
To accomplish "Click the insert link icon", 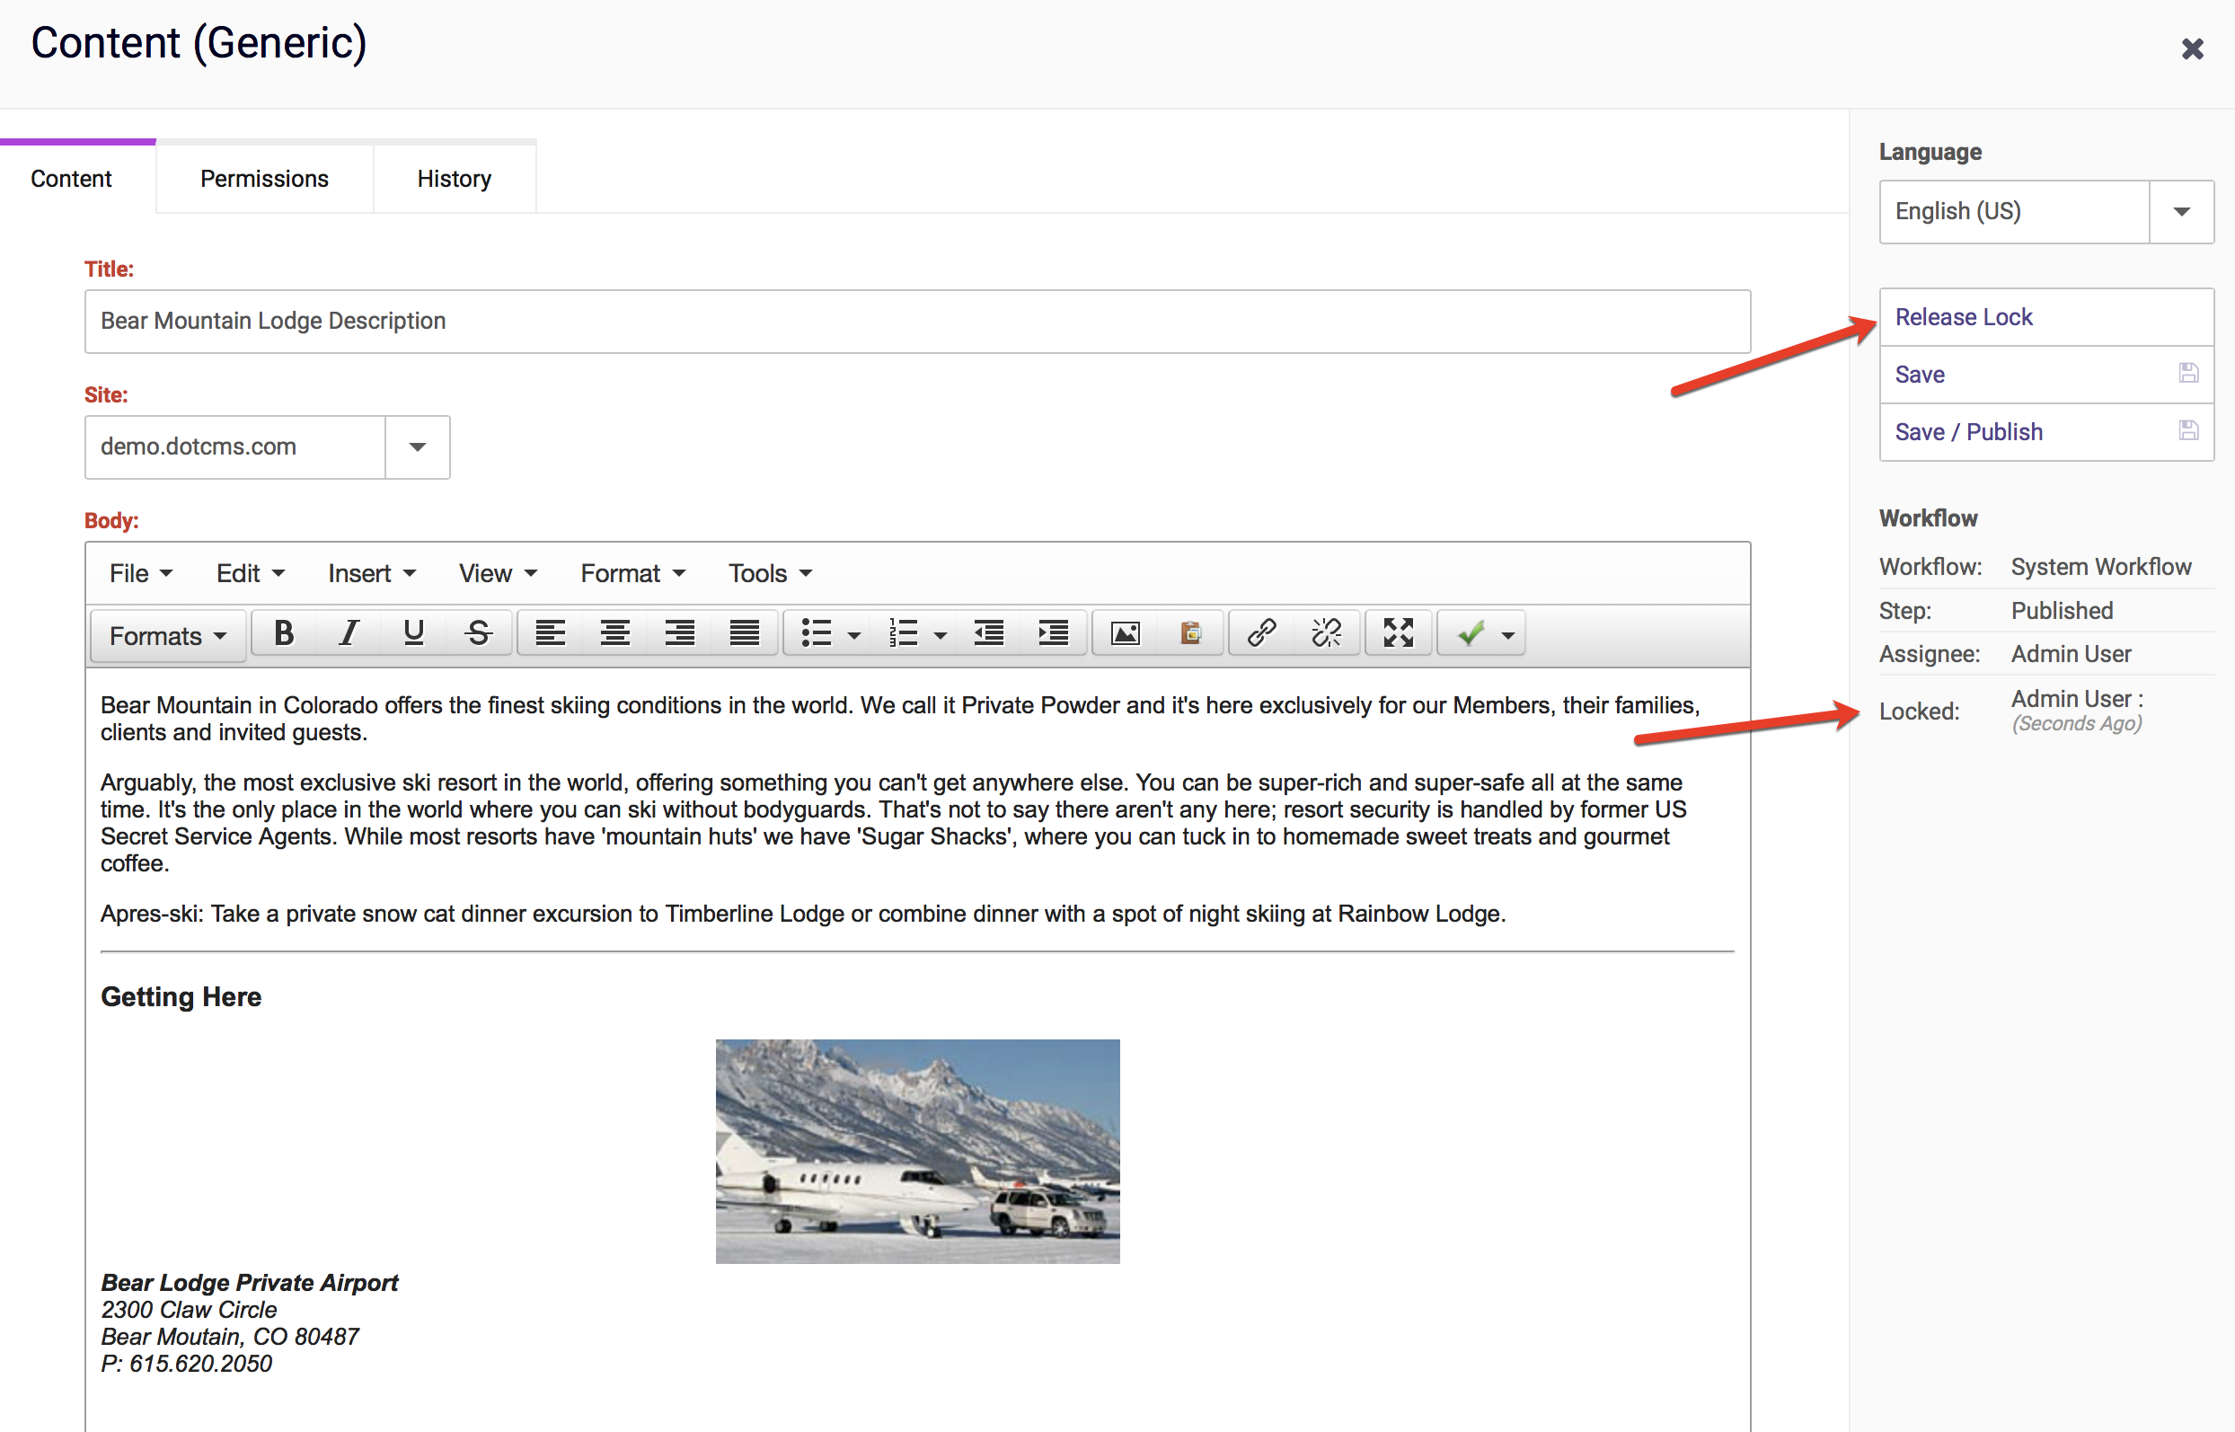I will 1261,634.
